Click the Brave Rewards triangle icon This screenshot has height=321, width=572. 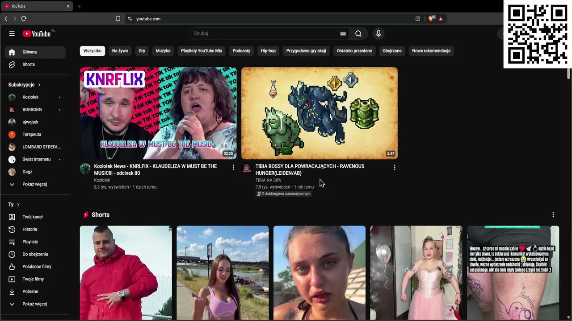(x=441, y=19)
